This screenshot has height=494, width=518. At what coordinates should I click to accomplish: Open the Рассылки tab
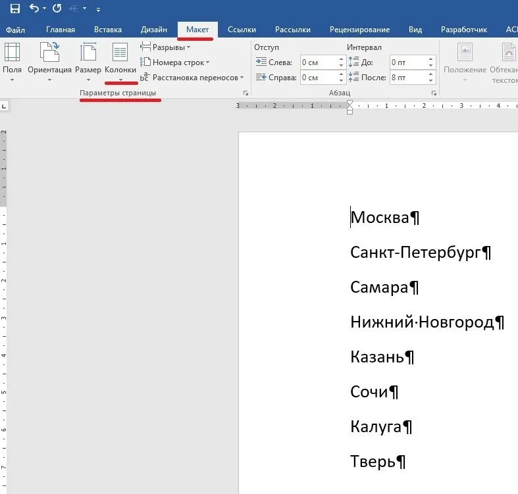coord(293,30)
